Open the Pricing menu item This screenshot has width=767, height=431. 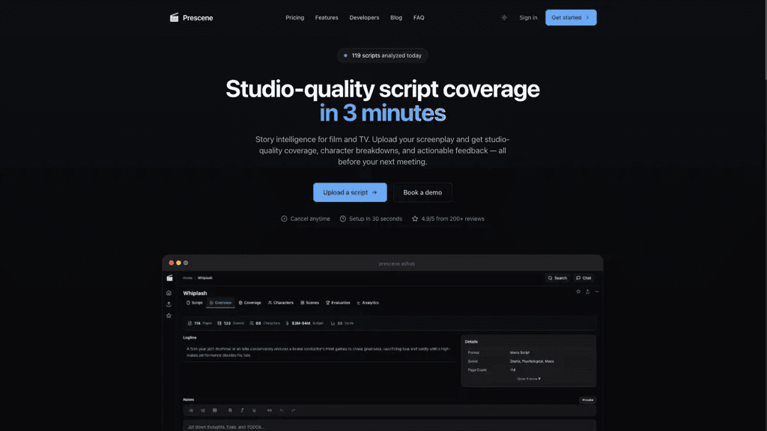pos(295,18)
